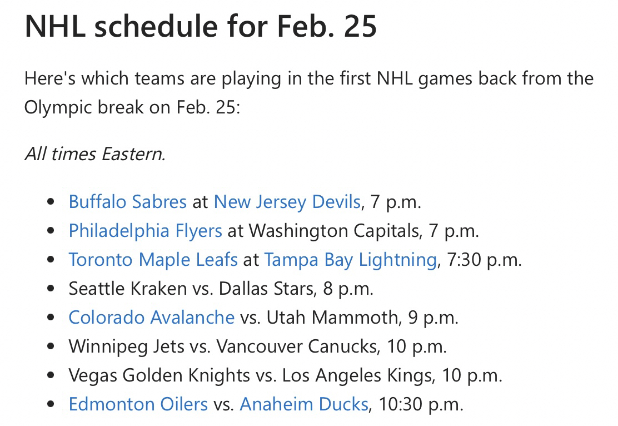618x426 pixels.
Task: Click the New Jersey Devils link
Action: click(x=287, y=201)
